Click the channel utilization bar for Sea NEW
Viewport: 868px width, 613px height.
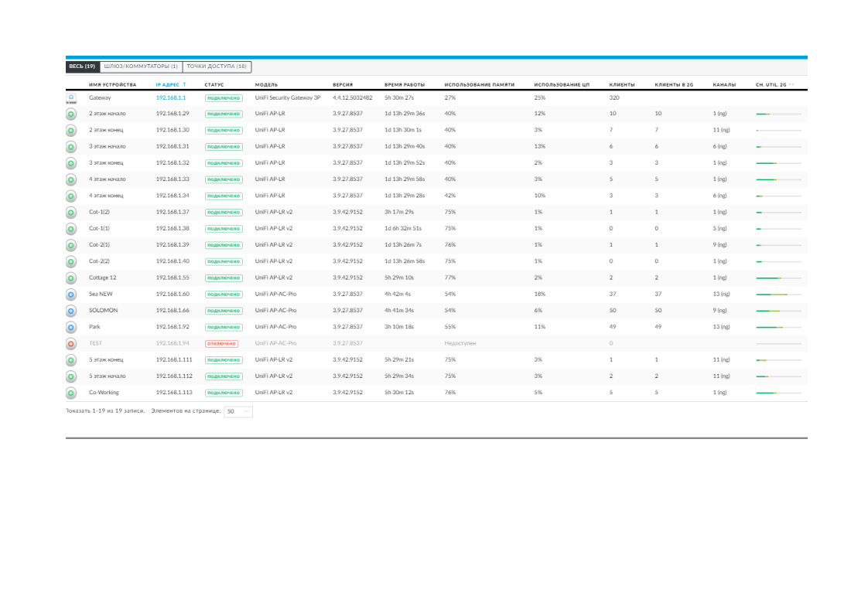[778, 295]
